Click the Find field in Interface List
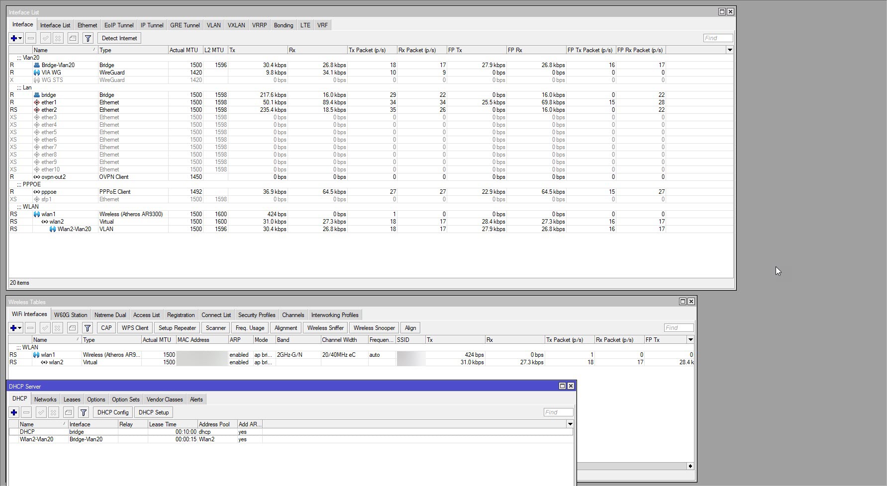This screenshot has height=486, width=887. pos(718,38)
